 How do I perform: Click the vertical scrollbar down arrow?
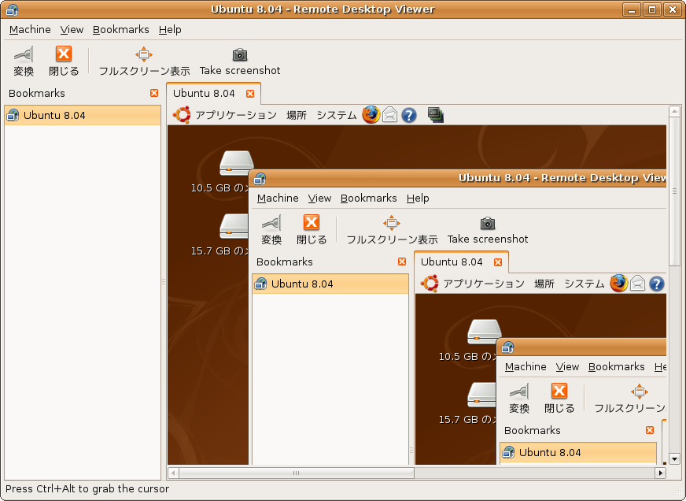(674, 459)
